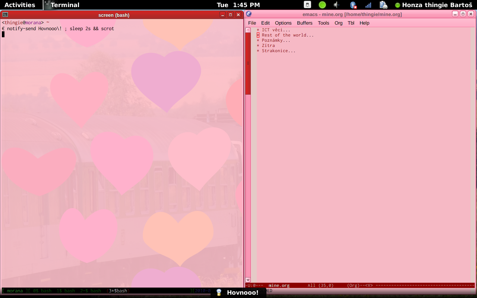Click the emacs scrollbar up arrow

pos(248,30)
